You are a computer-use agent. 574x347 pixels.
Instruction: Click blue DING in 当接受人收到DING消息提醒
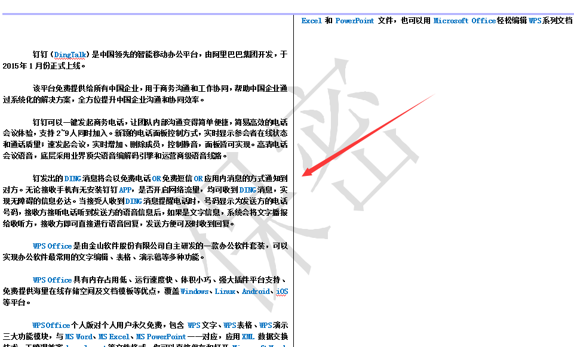[134, 202]
